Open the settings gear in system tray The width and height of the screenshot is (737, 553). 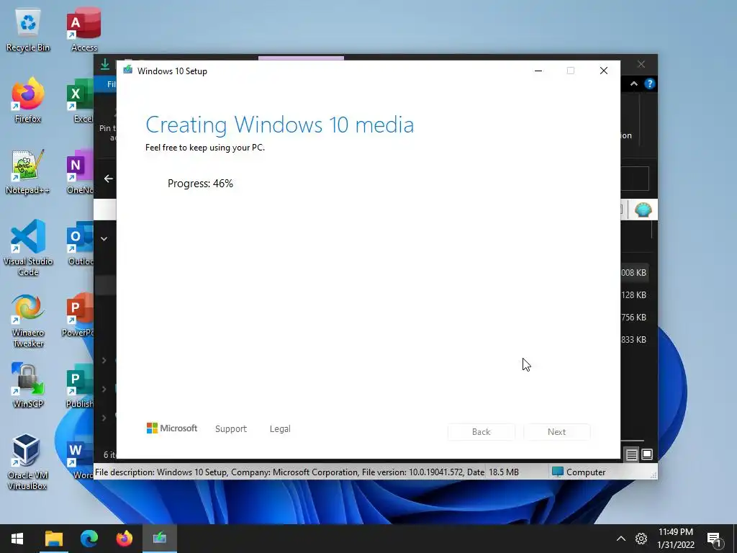coord(641,539)
